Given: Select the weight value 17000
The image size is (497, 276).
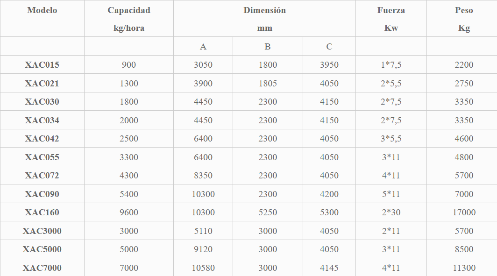Looking at the screenshot, I should pyautogui.click(x=464, y=212).
